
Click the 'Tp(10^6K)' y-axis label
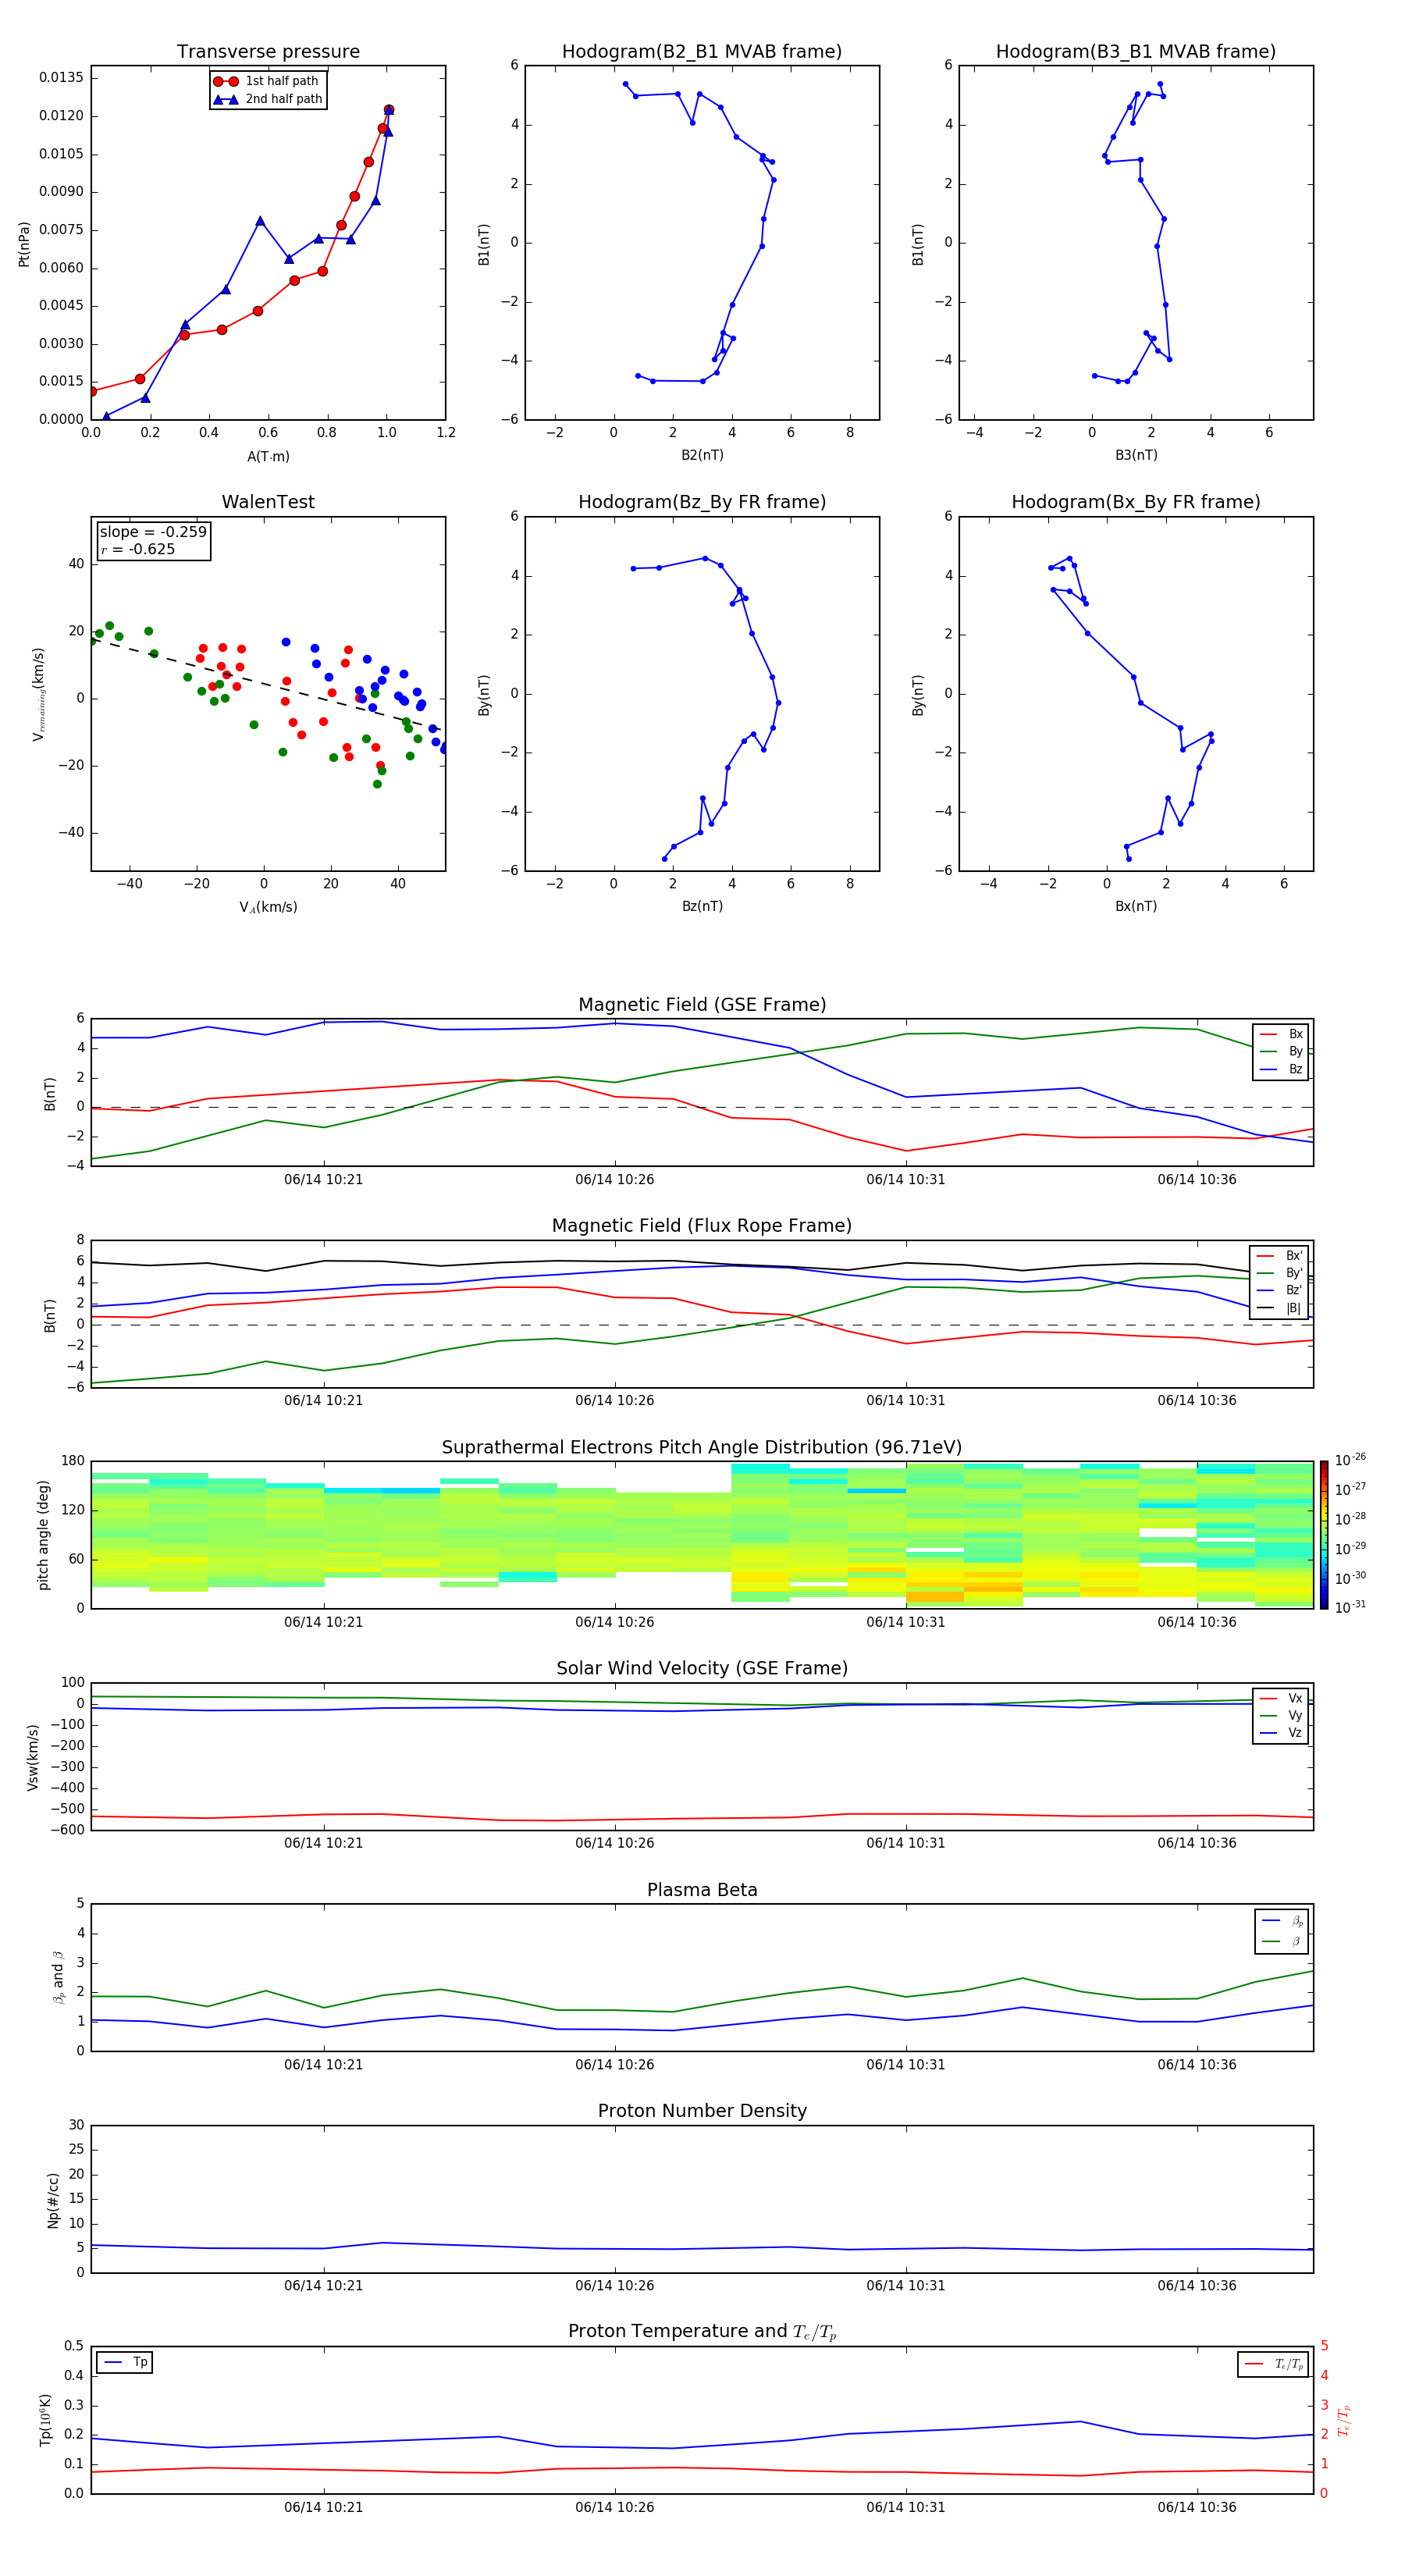(45, 2420)
